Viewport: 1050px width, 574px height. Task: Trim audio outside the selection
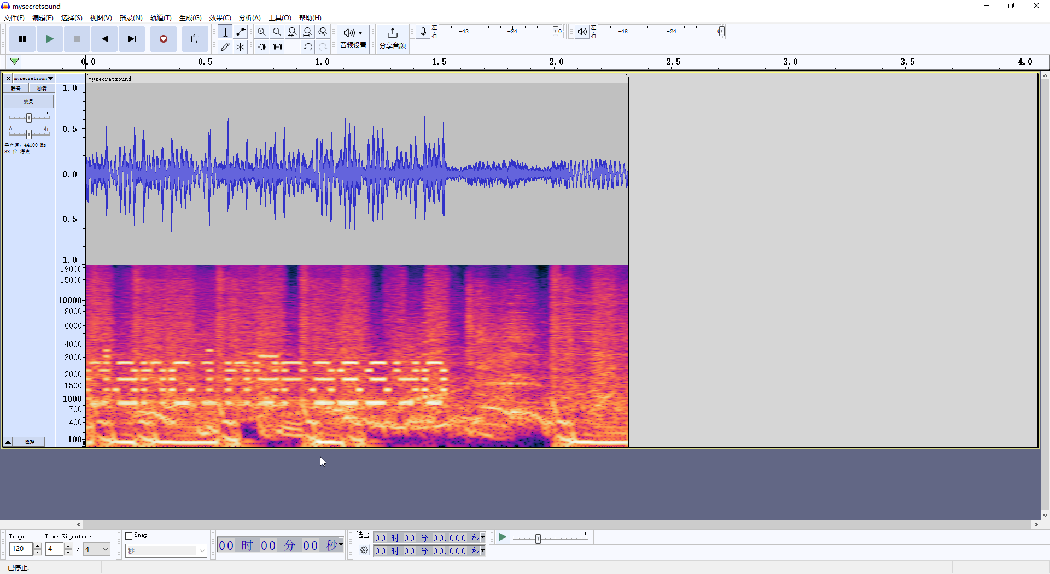[x=262, y=47]
